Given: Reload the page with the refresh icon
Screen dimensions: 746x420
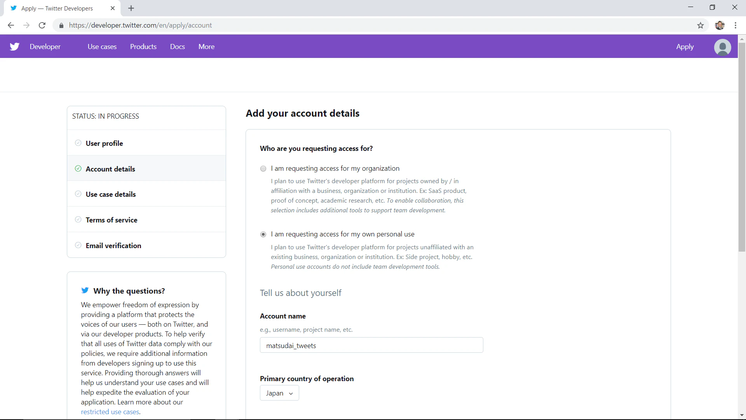Looking at the screenshot, I should [42, 25].
